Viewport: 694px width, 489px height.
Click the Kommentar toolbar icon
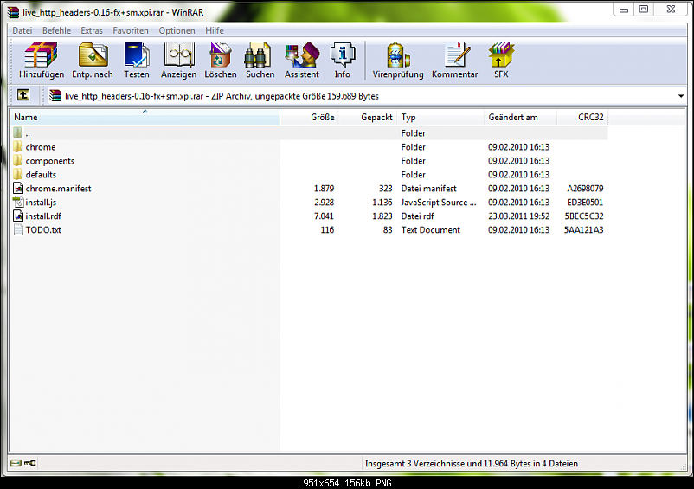(x=457, y=55)
